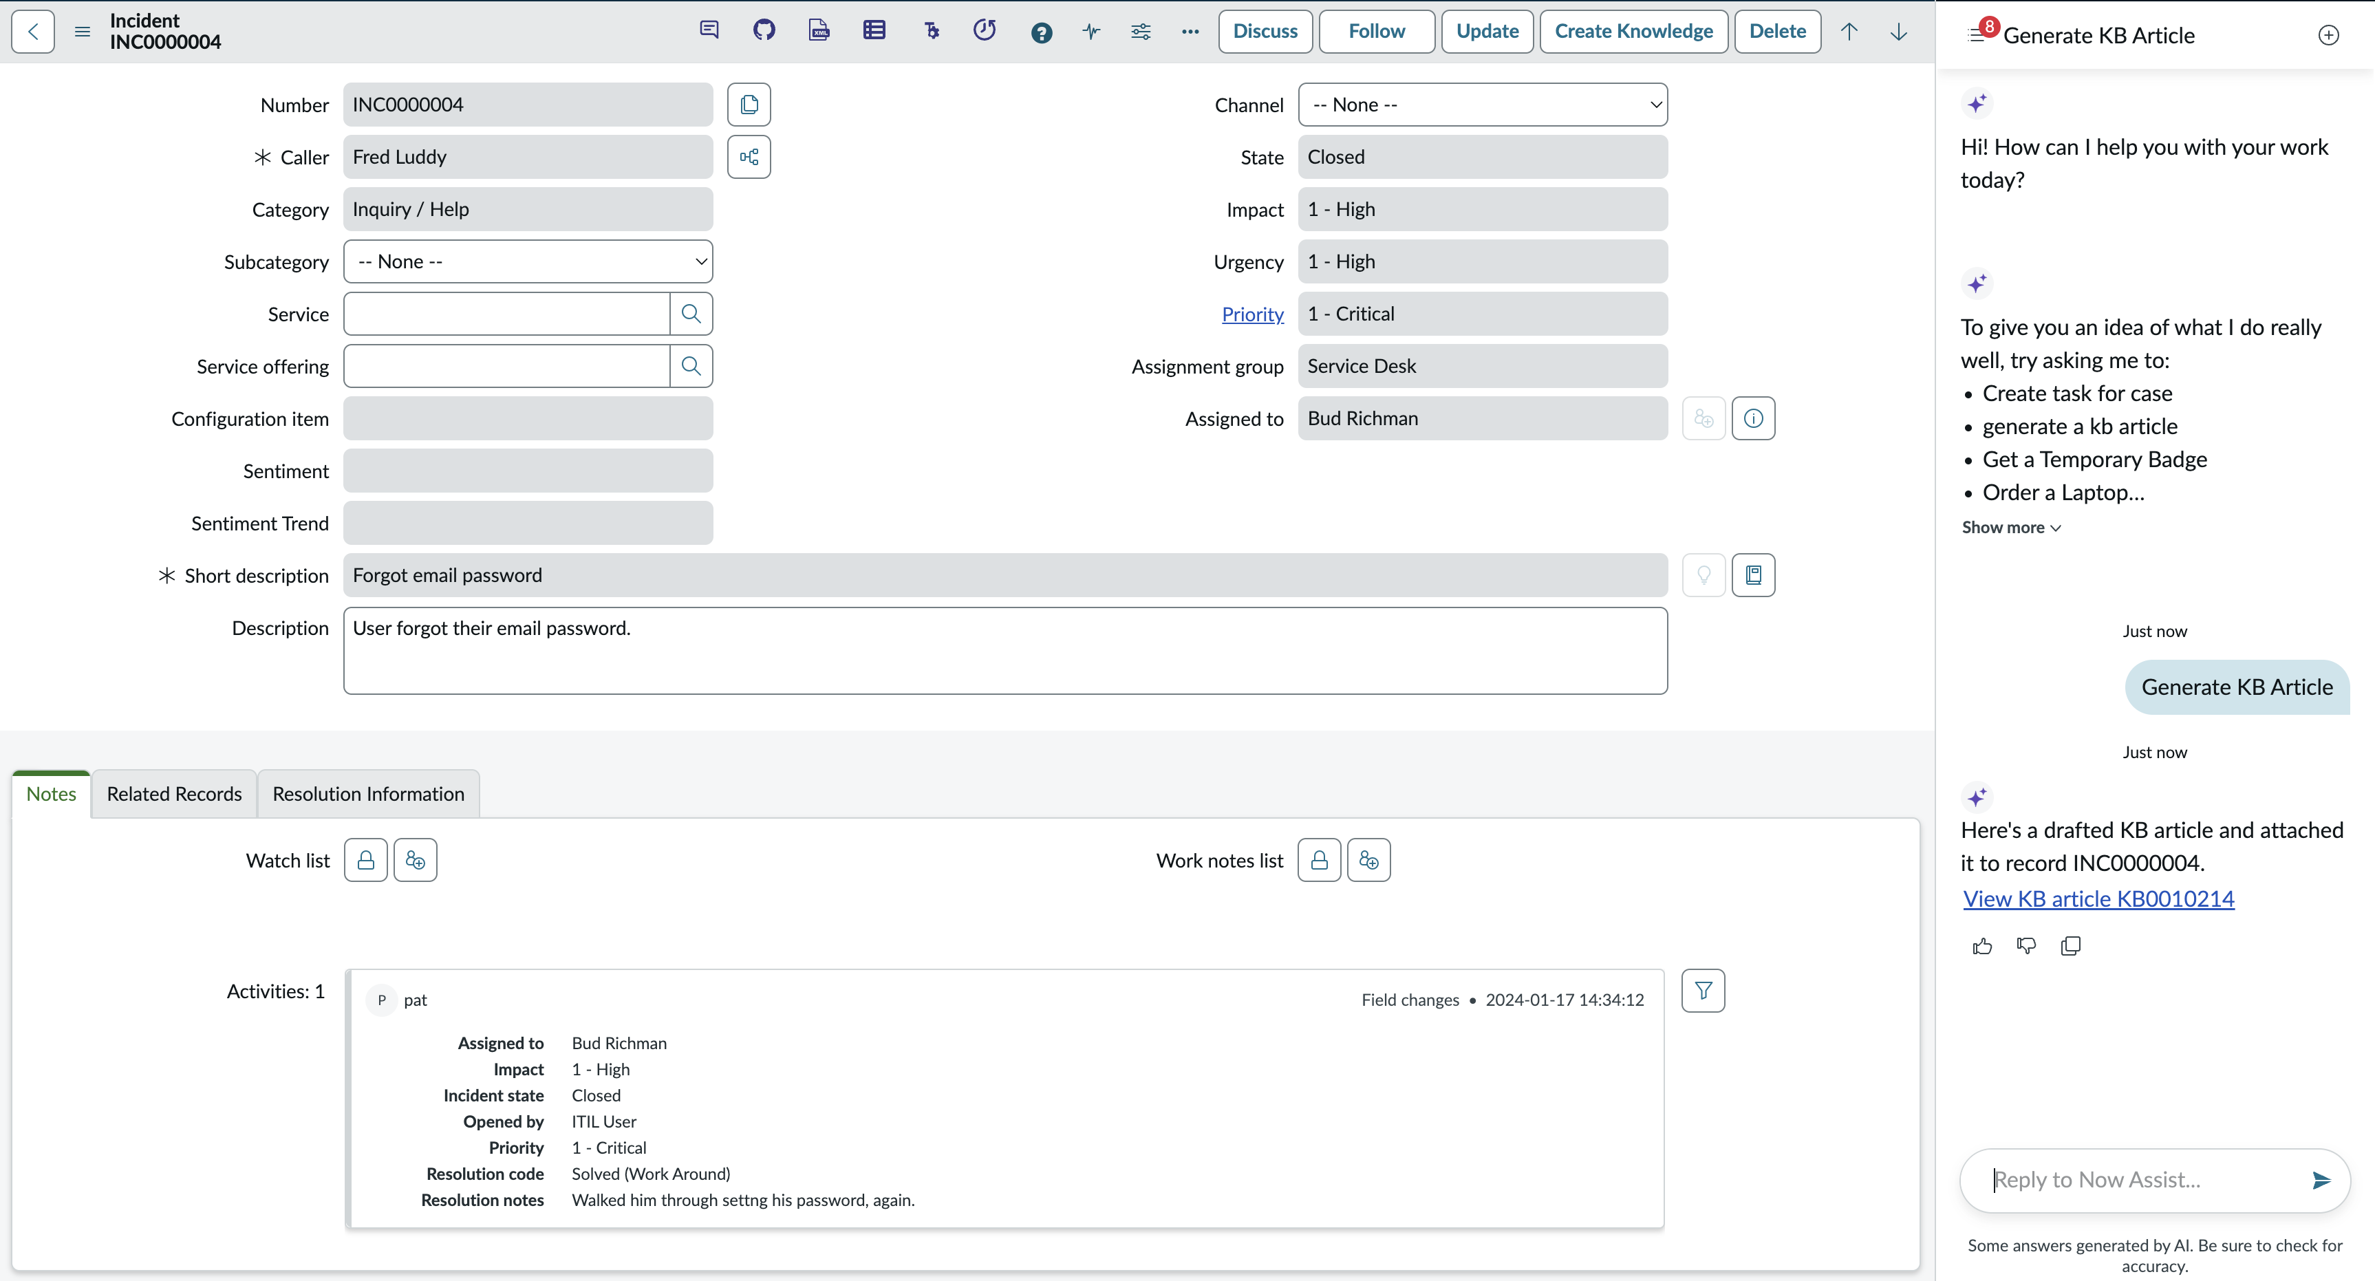2375x1281 pixels.
Task: Go back using the header back arrow
Action: 33,32
